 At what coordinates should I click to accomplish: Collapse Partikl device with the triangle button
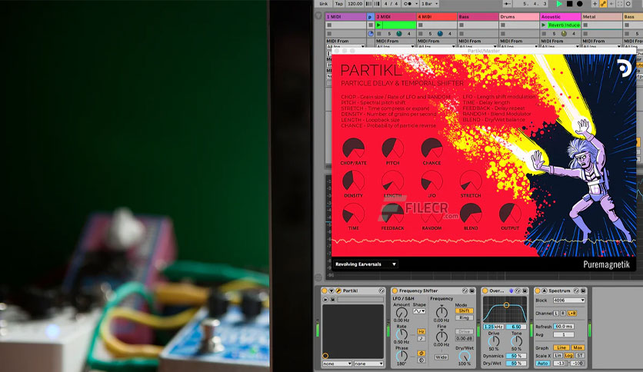coord(331,291)
